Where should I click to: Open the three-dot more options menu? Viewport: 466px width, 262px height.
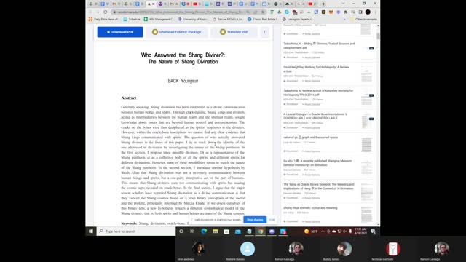264,32
